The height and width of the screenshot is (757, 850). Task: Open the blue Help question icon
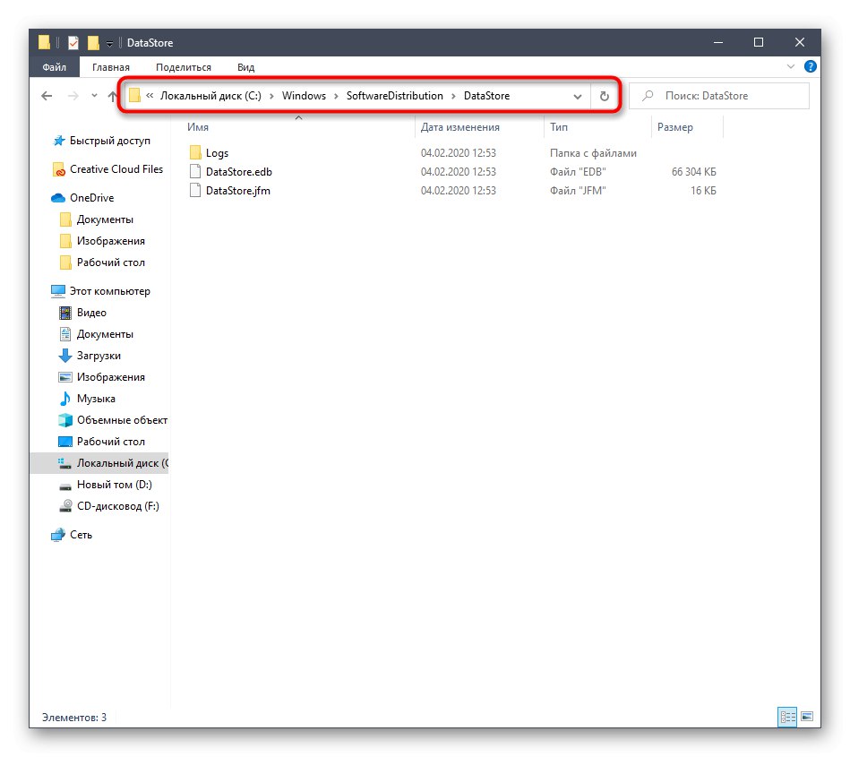[x=810, y=66]
